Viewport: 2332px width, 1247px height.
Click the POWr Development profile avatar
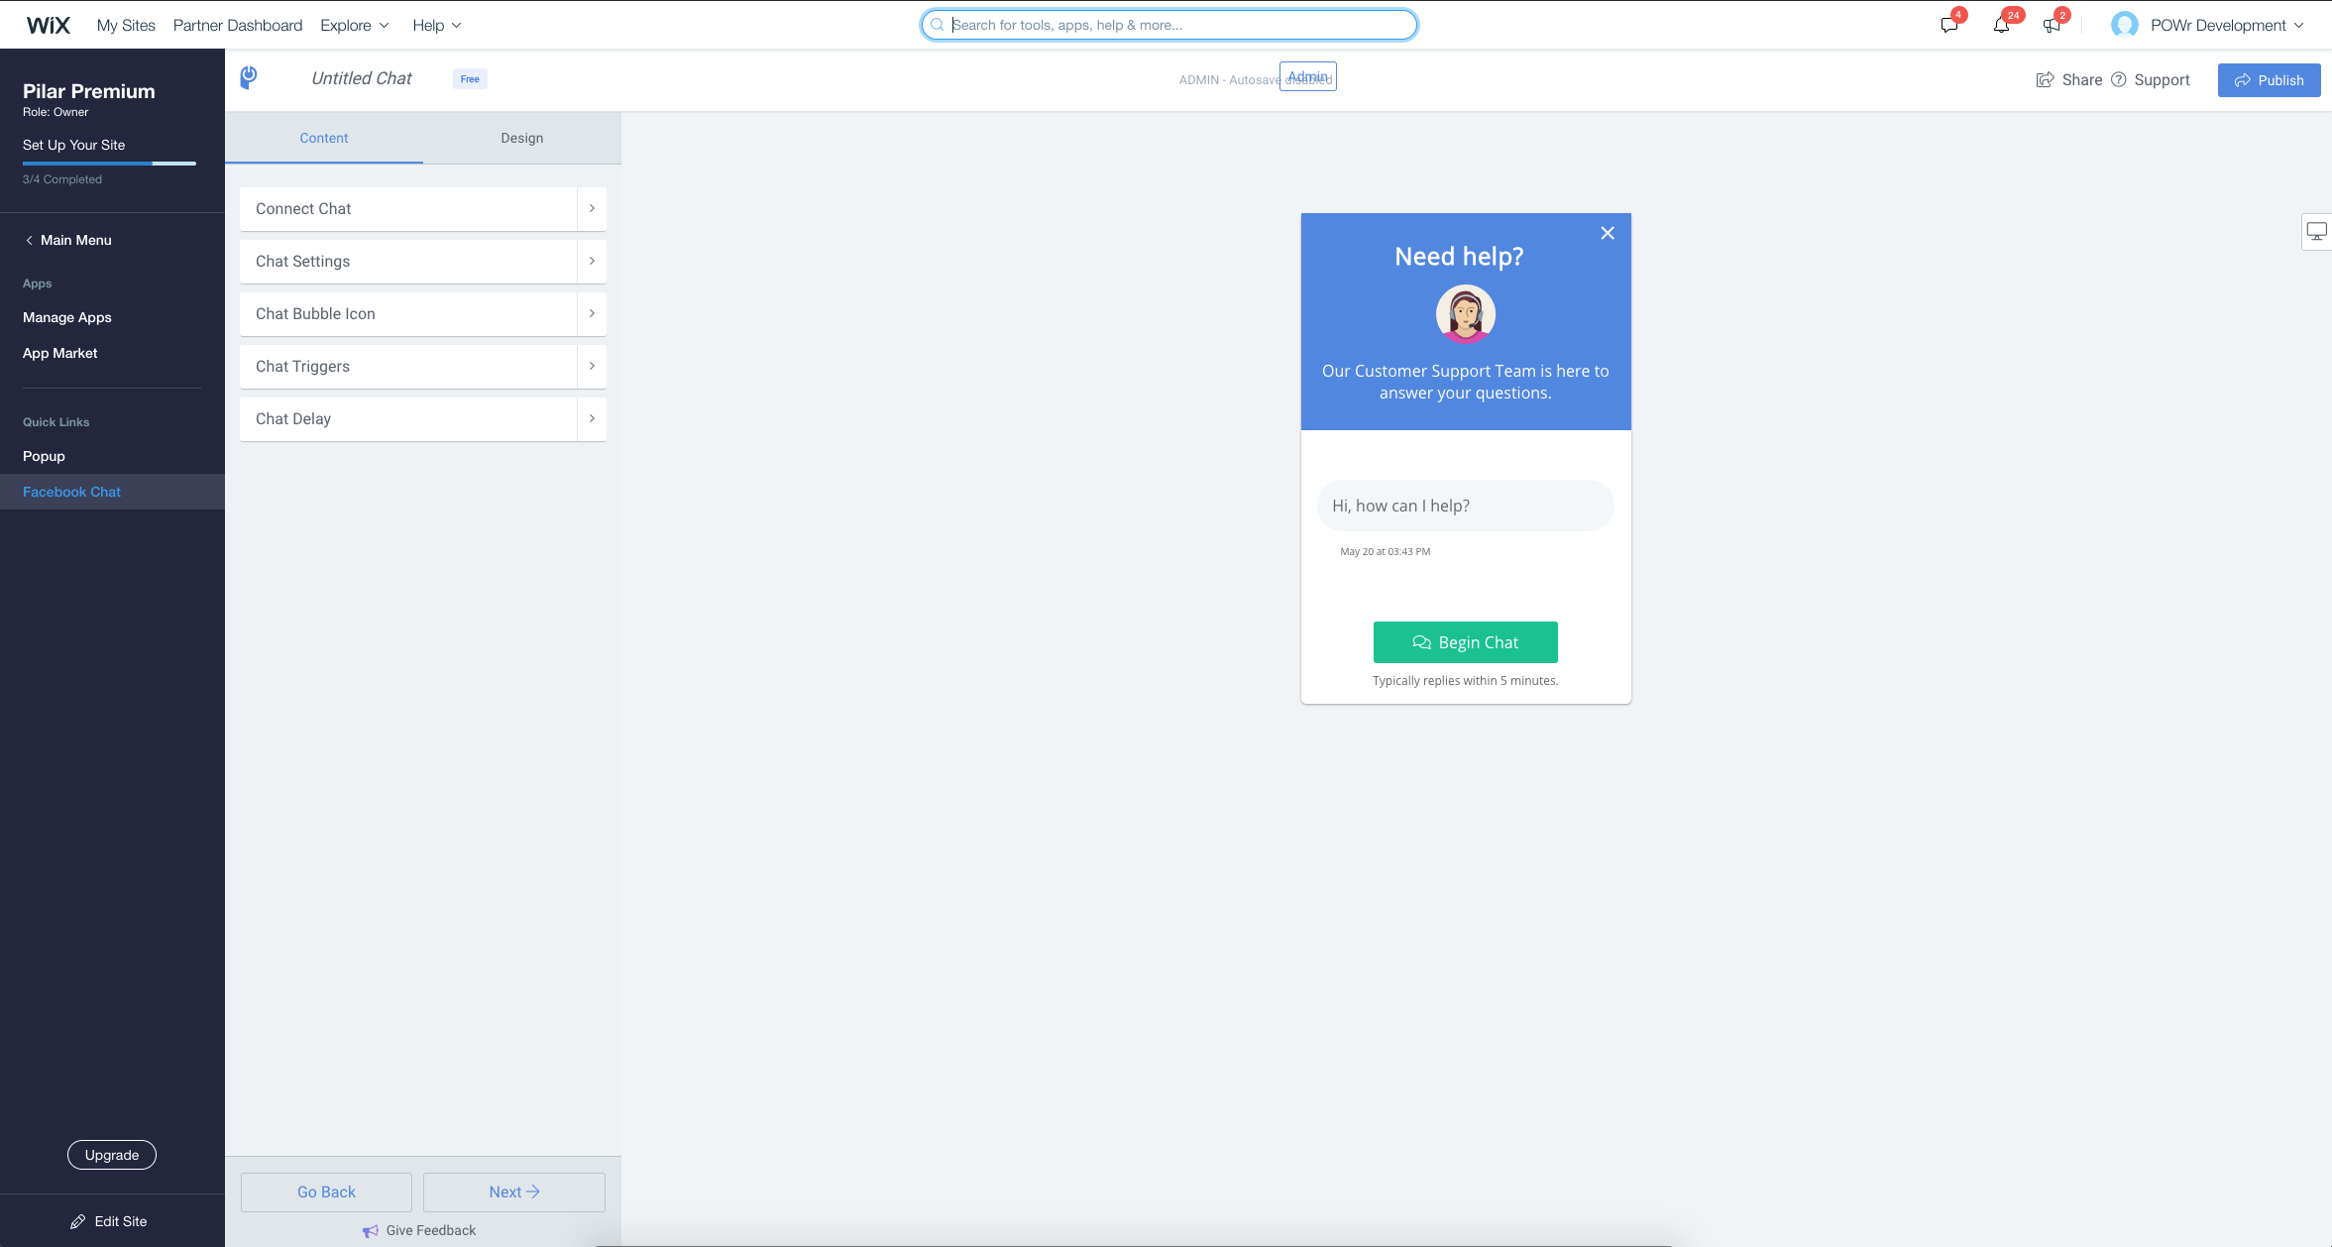point(2124,25)
